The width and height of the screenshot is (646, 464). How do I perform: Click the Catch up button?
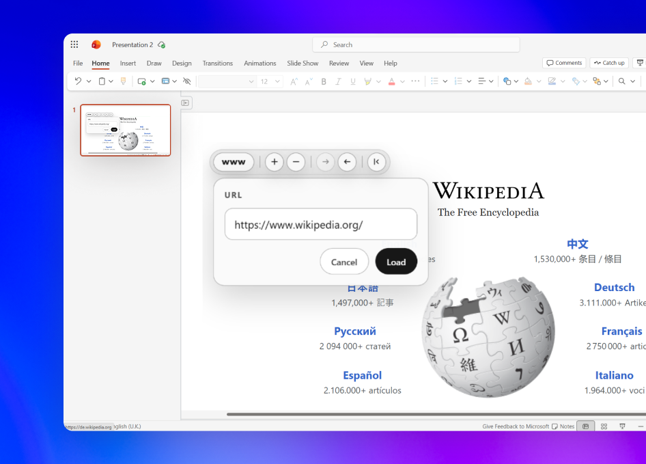tap(609, 63)
